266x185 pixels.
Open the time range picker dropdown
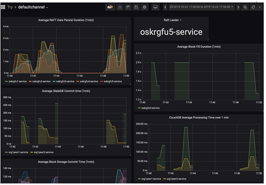tap(202, 7)
